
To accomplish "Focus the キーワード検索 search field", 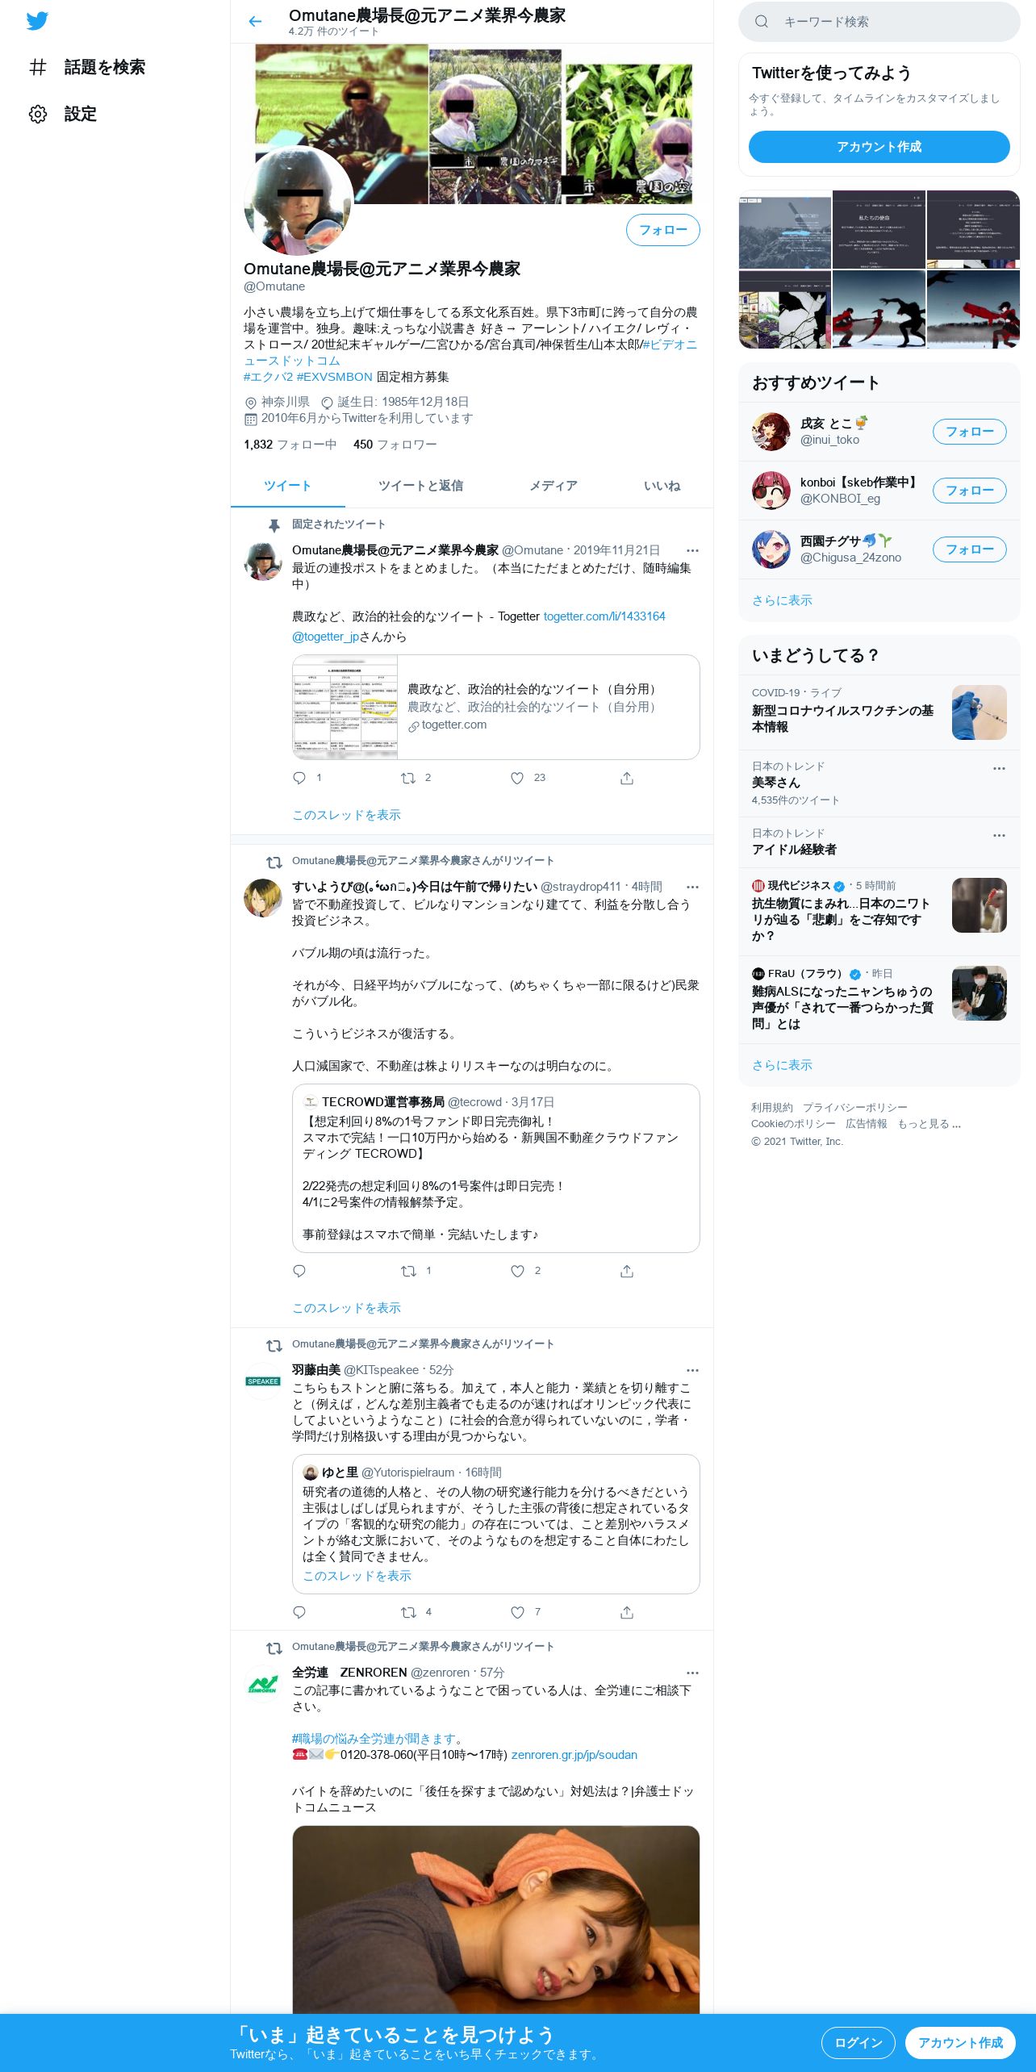I will coord(879,22).
